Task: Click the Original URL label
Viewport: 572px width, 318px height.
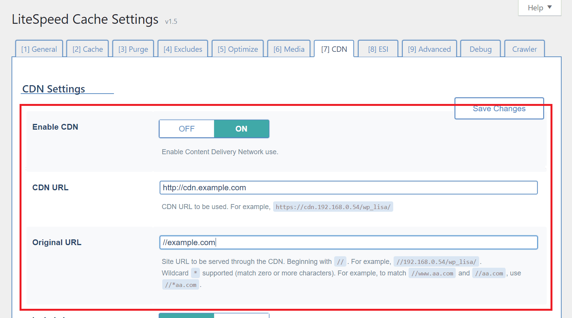Action: [x=57, y=242]
